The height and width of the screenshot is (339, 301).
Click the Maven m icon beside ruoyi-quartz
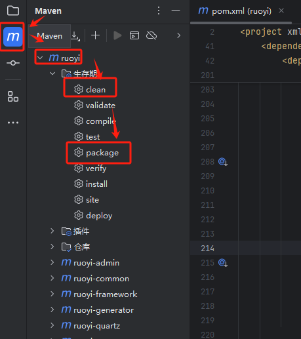tap(66, 325)
